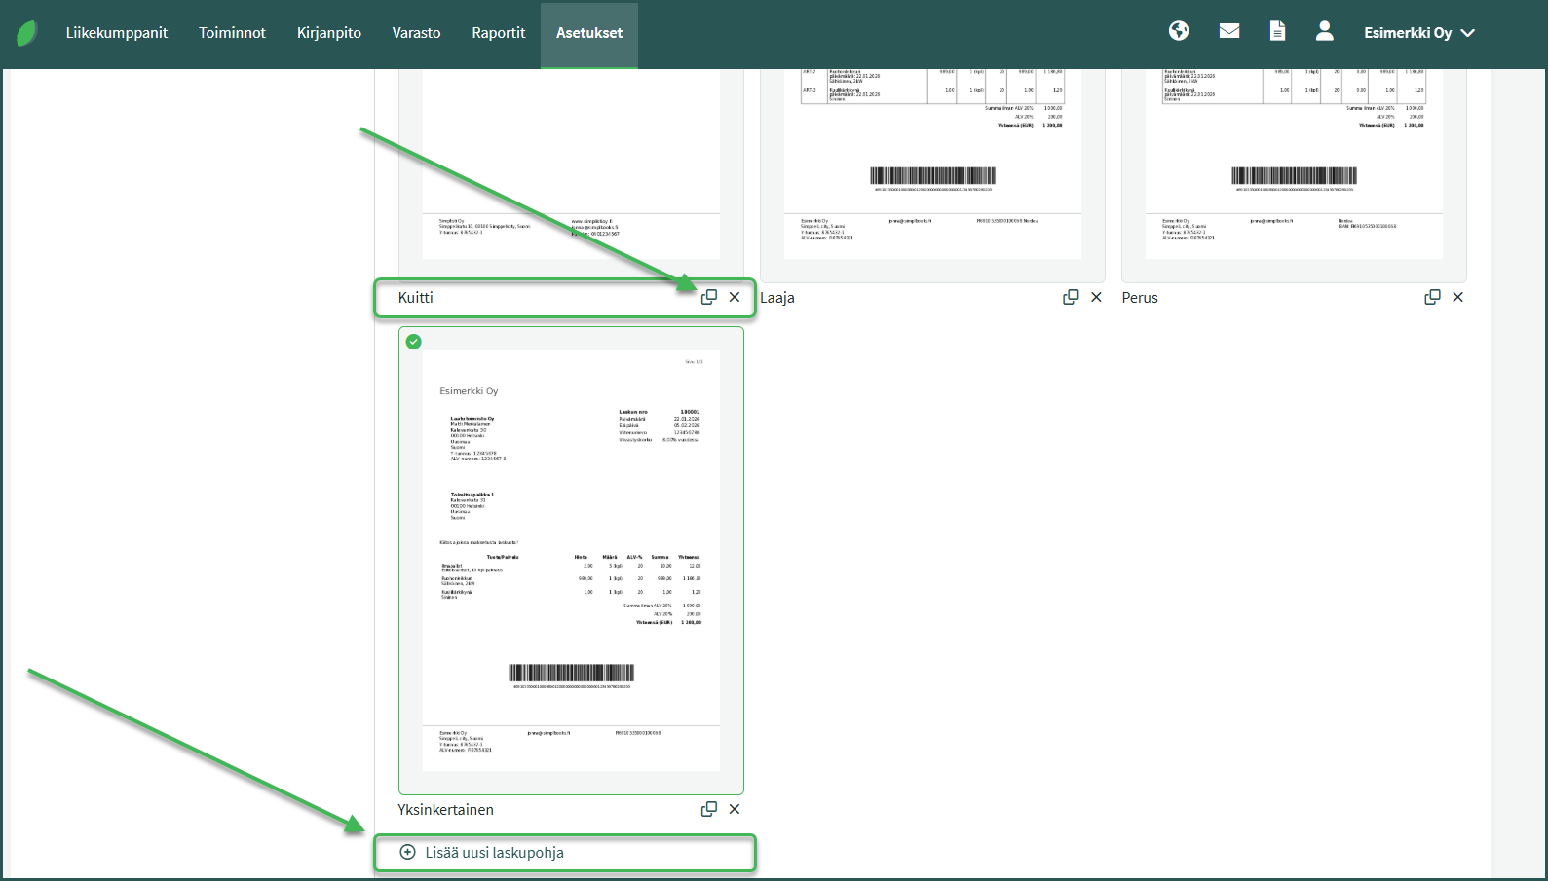Click the green leaf logo icon
This screenshot has width=1548, height=881.
tap(27, 33)
